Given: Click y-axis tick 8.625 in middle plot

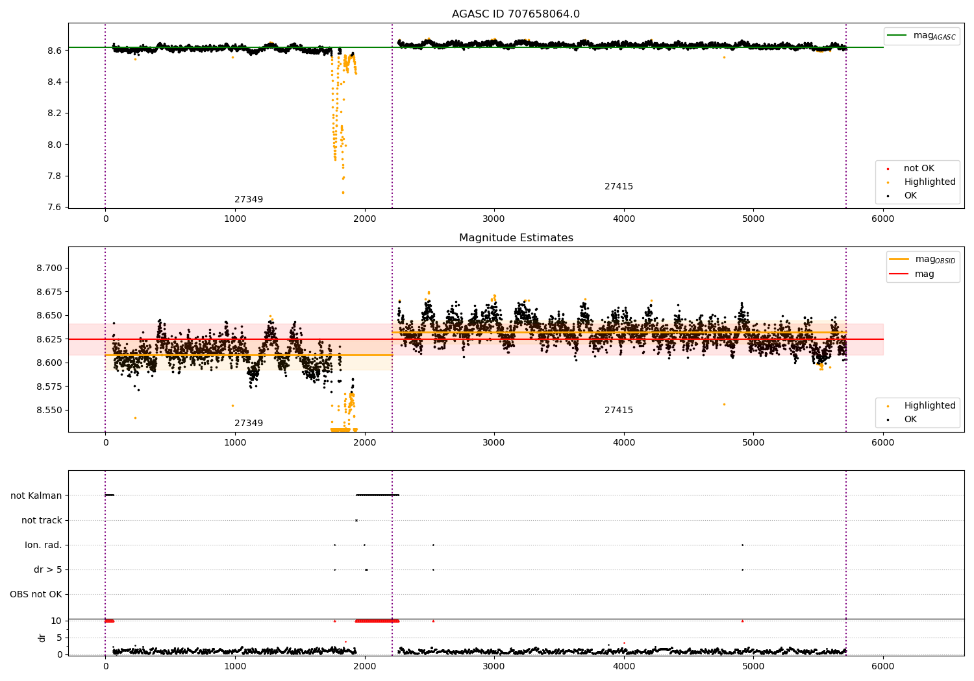Looking at the screenshot, I should coord(49,339).
